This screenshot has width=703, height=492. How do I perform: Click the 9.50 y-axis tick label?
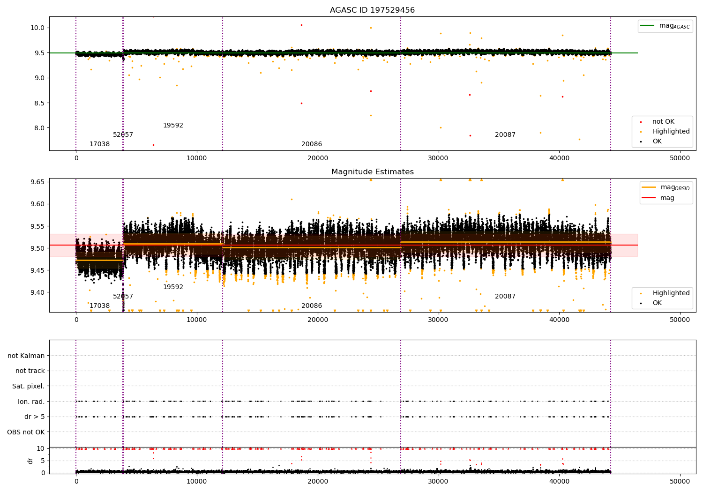(x=37, y=248)
